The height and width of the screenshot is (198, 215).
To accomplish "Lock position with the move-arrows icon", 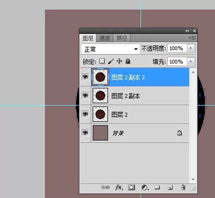I will 119,61.
